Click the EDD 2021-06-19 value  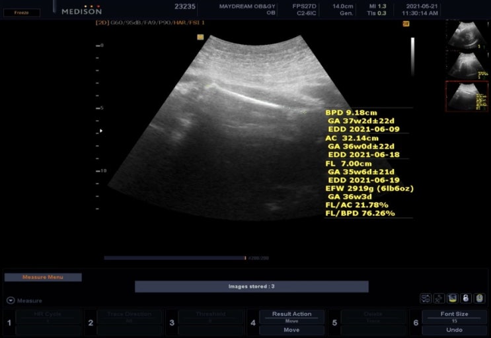[364, 180]
